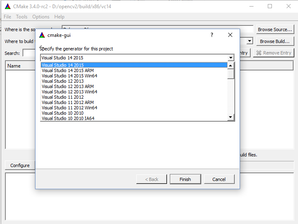Select Visual Studio 12 2013 Win64
The width and height of the screenshot is (298, 224).
pos(134,92)
